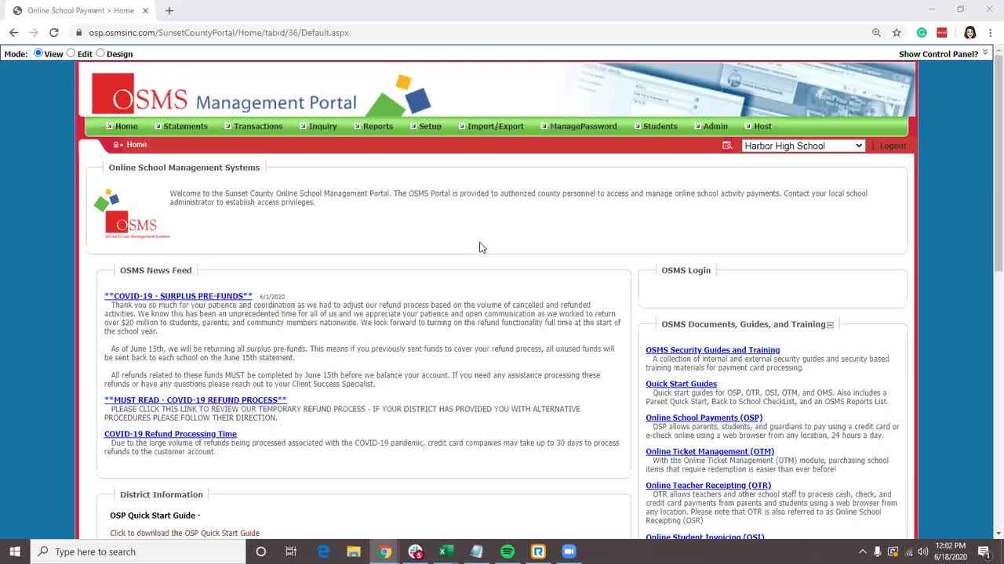Open OSMS Security Guides and Training link
The image size is (1004, 564).
coord(713,350)
